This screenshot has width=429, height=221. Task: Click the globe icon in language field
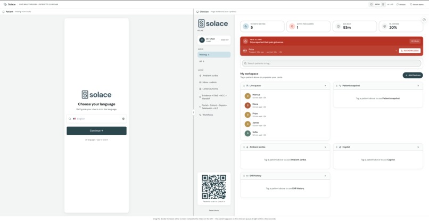pos(123,119)
